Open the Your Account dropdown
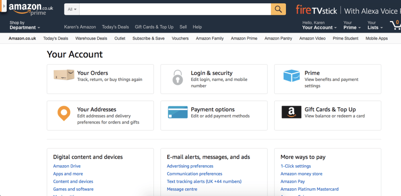Viewport: 401px width, 196px height. (x=319, y=25)
